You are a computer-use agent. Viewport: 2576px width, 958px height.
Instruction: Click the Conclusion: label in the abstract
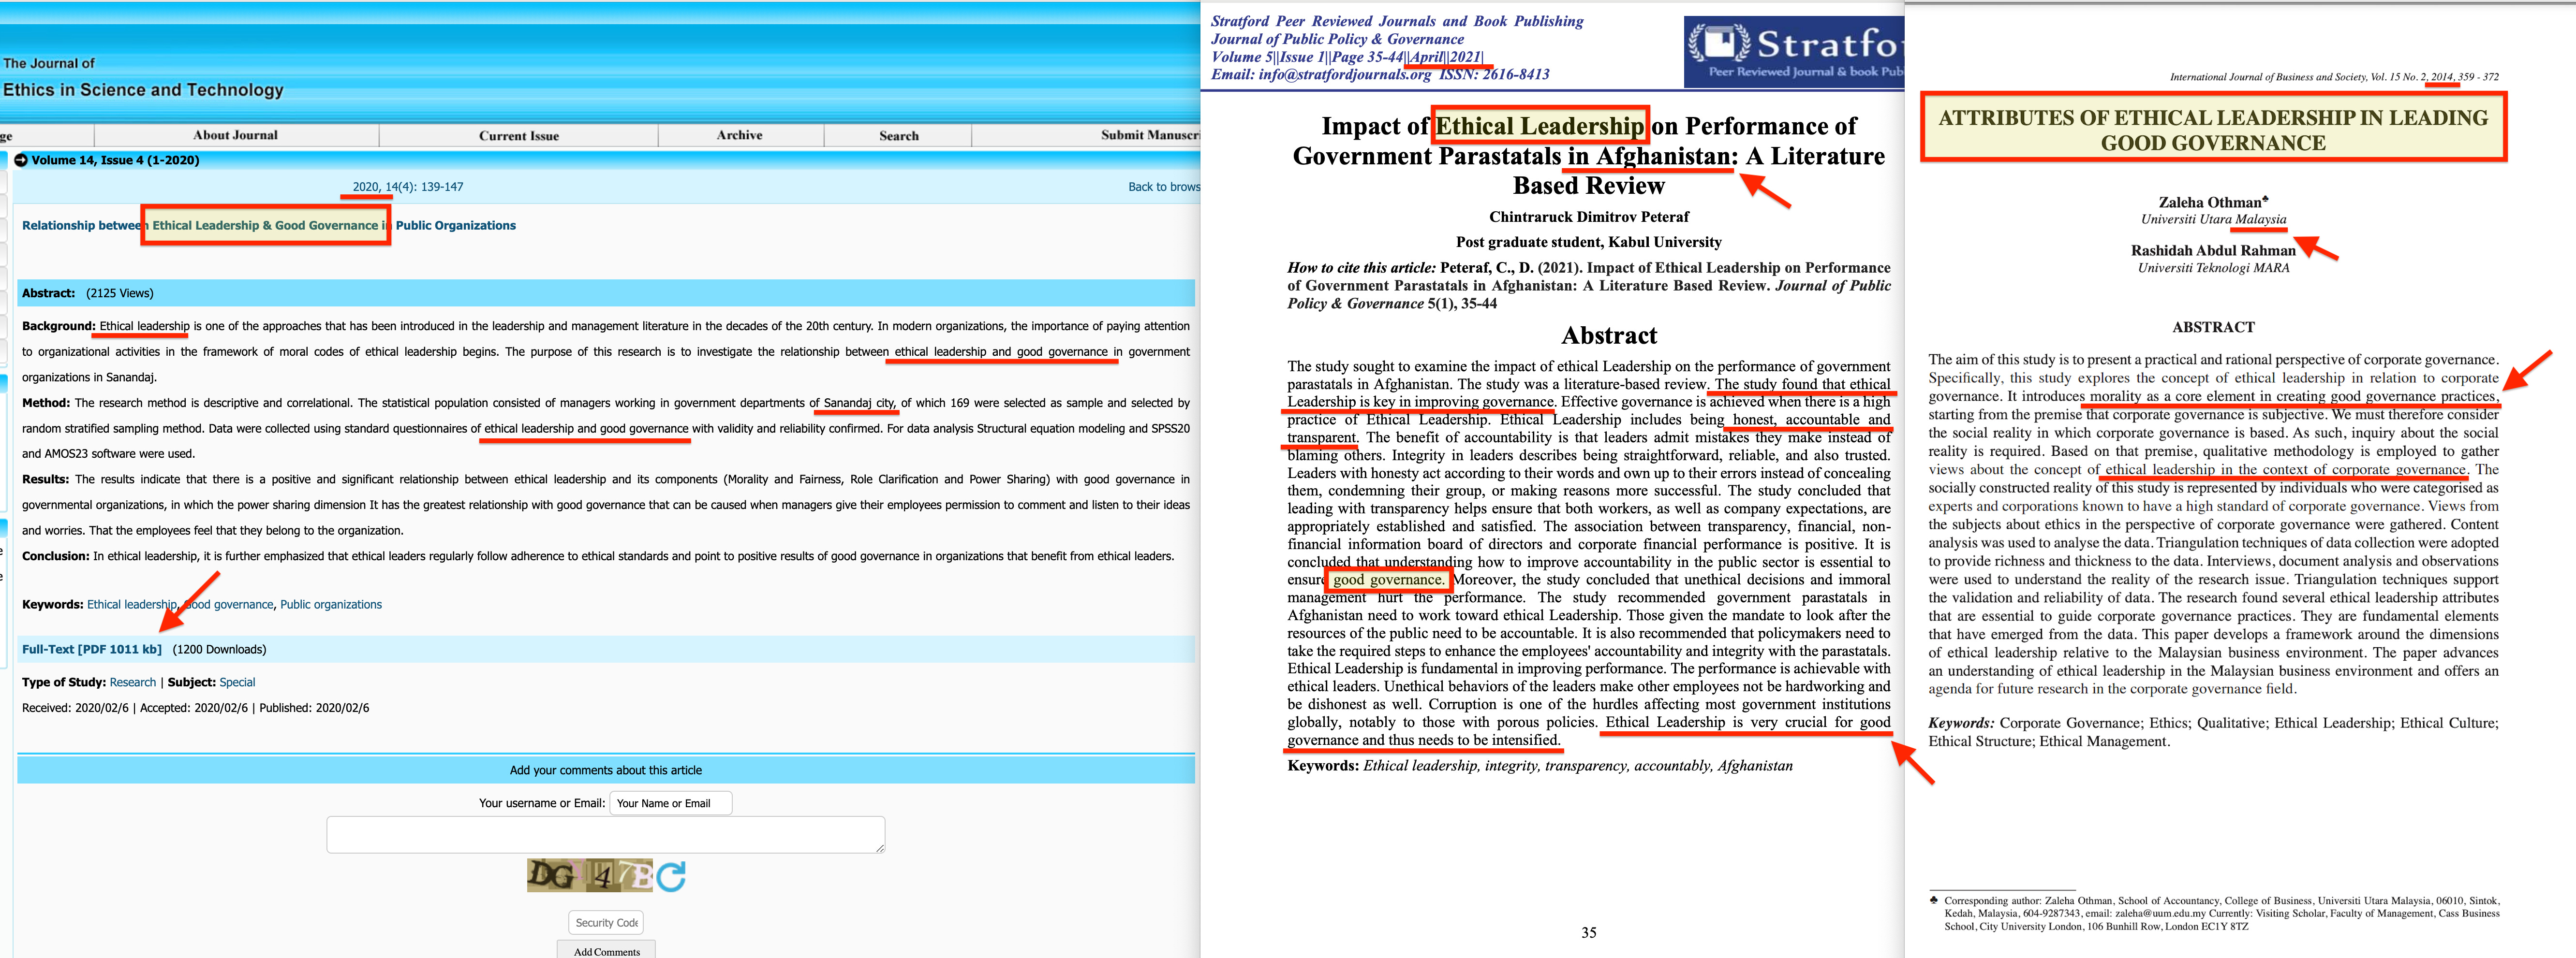56,556
